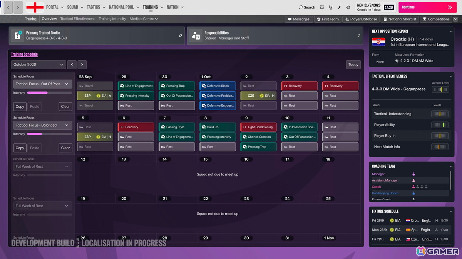Select Line of Engagement session on 29 Sep
Viewport: 462px width, 259px height.
click(136, 86)
